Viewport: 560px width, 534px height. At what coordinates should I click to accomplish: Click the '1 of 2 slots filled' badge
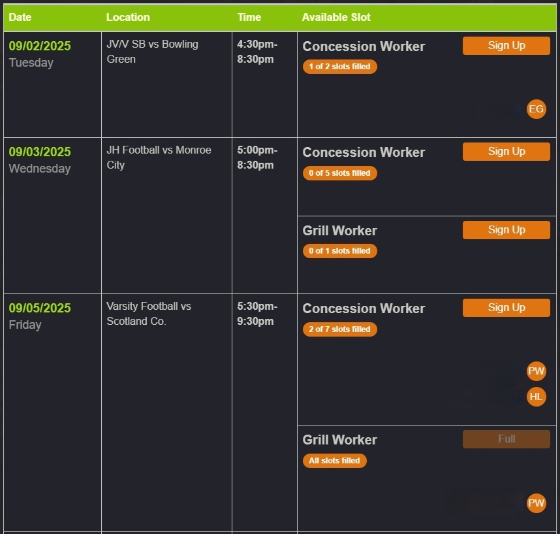(340, 66)
